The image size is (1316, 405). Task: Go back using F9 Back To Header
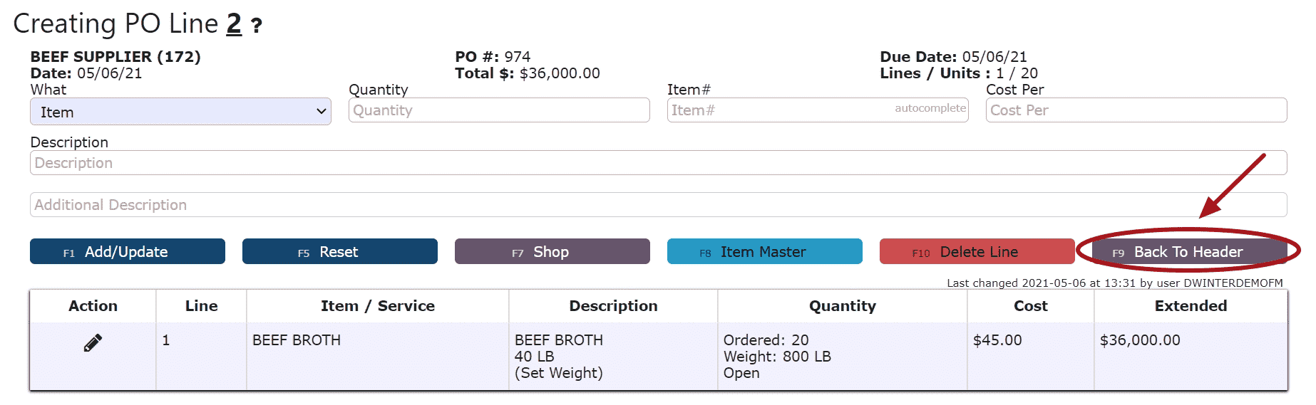pyautogui.click(x=1188, y=251)
